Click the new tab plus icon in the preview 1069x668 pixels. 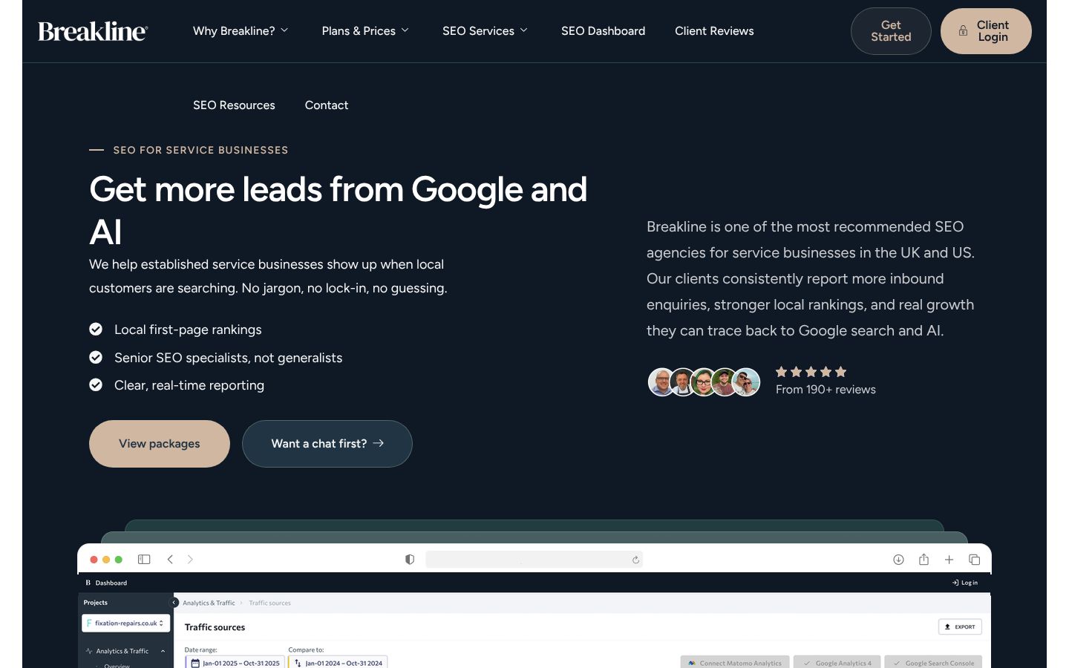(949, 560)
